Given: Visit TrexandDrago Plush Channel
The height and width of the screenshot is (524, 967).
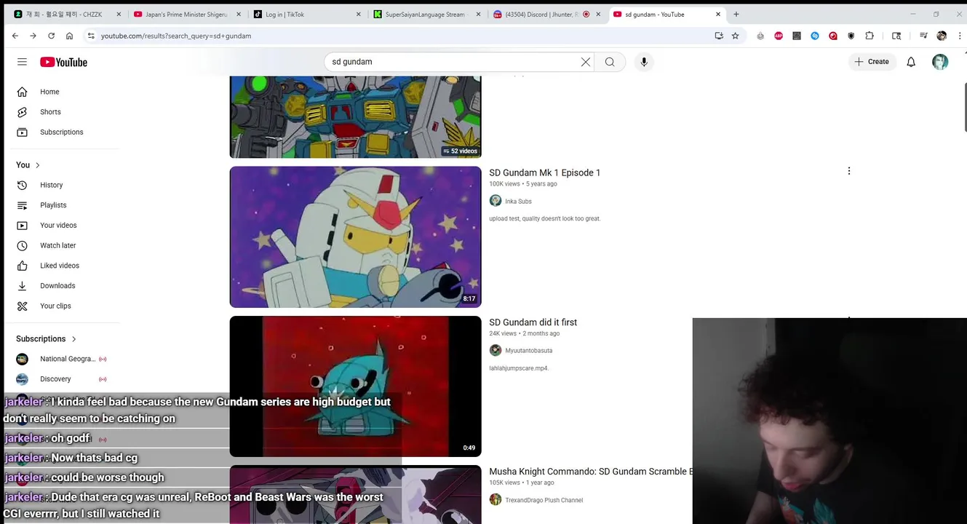Looking at the screenshot, I should (x=544, y=500).
